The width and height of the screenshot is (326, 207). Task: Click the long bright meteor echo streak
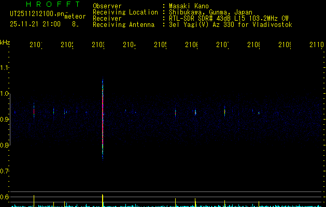(x=103, y=119)
